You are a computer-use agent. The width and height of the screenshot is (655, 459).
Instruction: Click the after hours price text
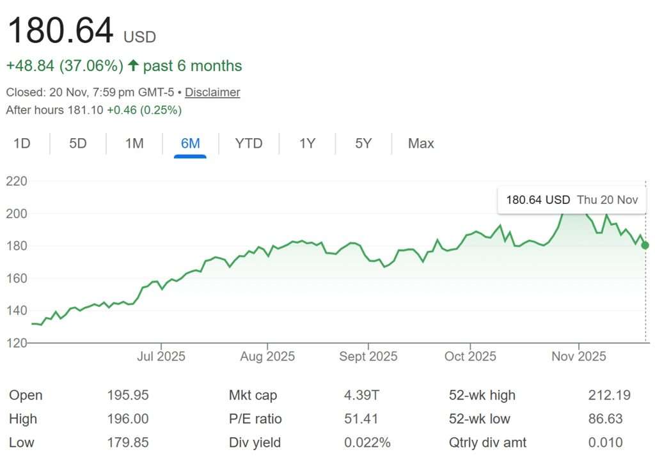point(96,110)
